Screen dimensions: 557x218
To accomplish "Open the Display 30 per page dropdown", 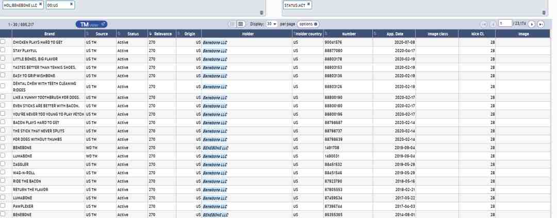I will click(272, 24).
